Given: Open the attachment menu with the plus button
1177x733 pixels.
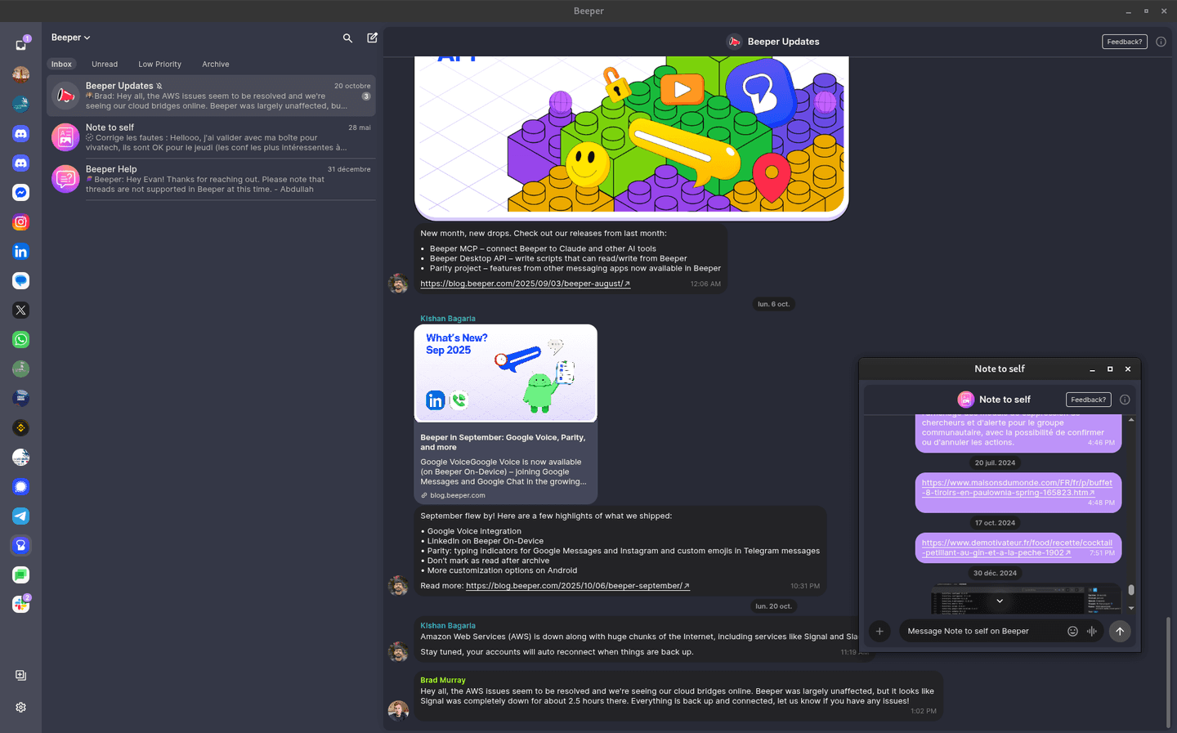Looking at the screenshot, I should (879, 631).
